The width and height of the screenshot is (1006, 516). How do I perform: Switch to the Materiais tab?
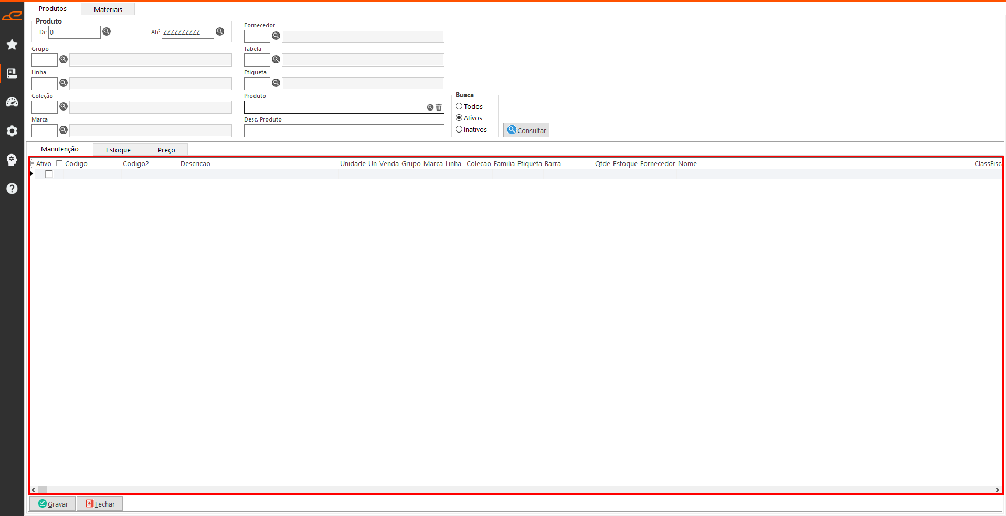(x=108, y=9)
